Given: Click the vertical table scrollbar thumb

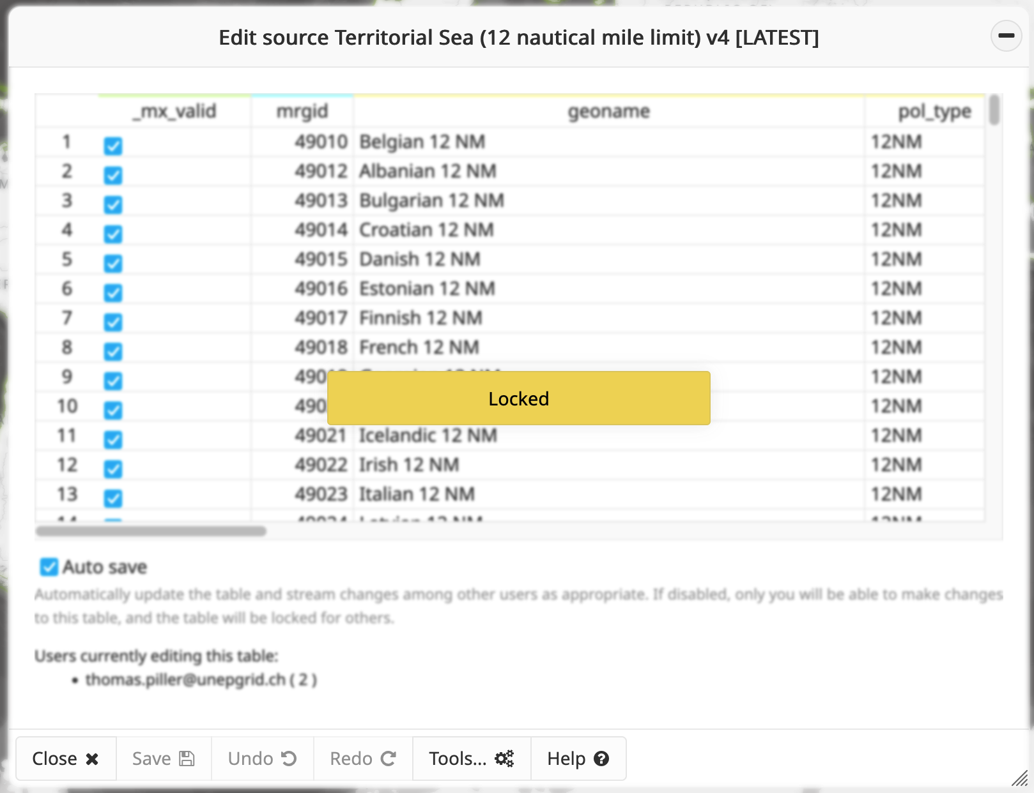Looking at the screenshot, I should 994,110.
